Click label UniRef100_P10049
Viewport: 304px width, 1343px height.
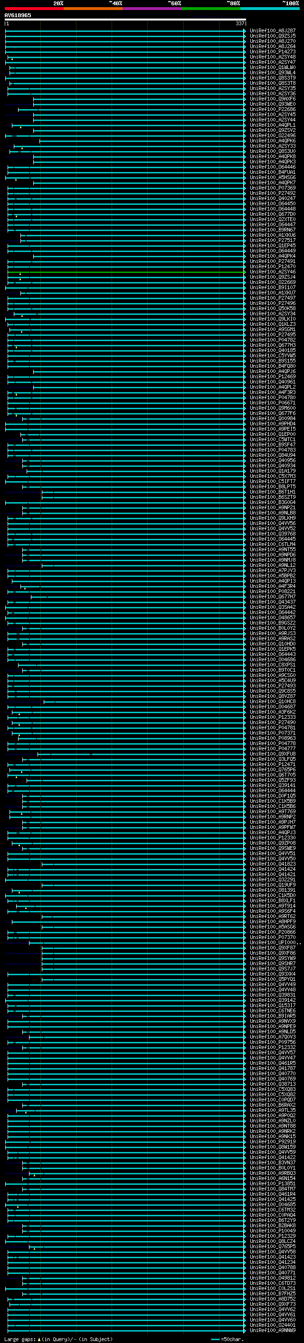click(x=272, y=1232)
